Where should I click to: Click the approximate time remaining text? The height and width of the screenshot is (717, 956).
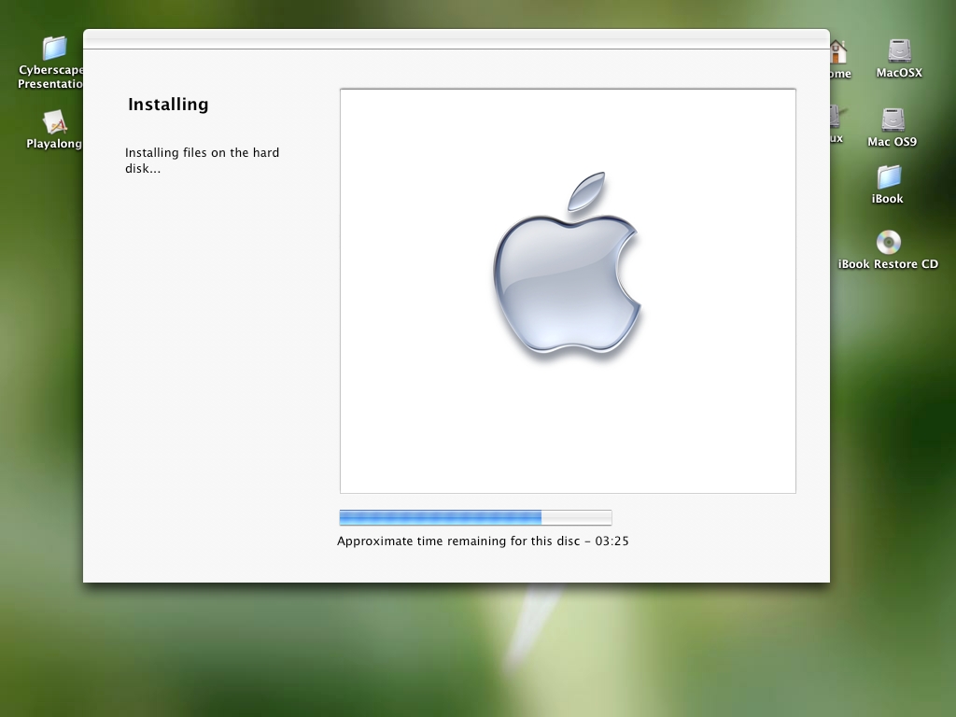[x=483, y=541]
